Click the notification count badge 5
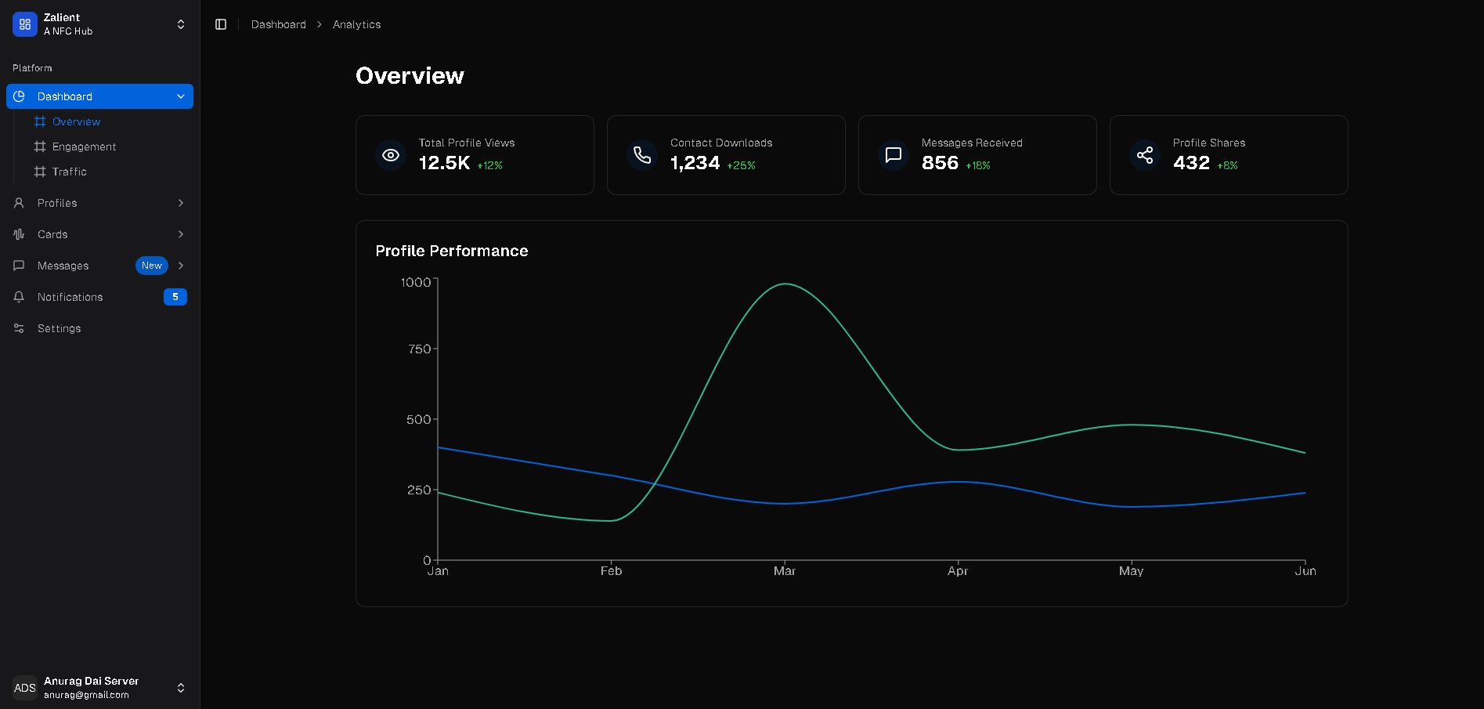 coord(175,297)
